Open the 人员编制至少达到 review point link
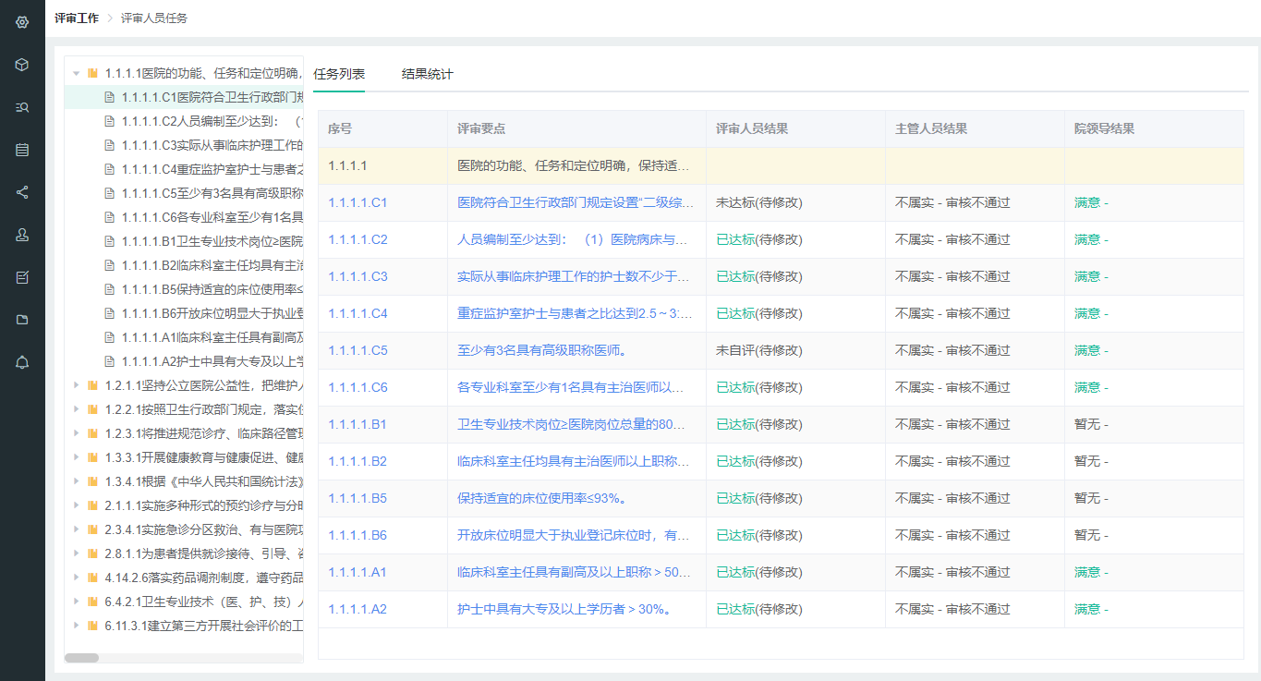 574,239
